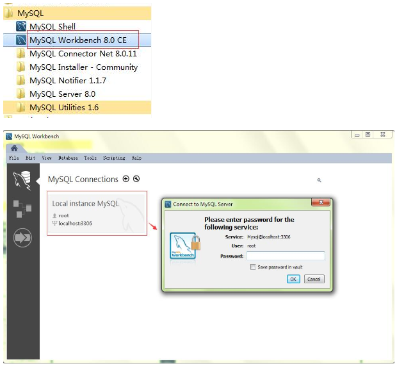The height and width of the screenshot is (366, 397).
Task: Open the Local instance MySQL connection tile
Action: coord(97,213)
